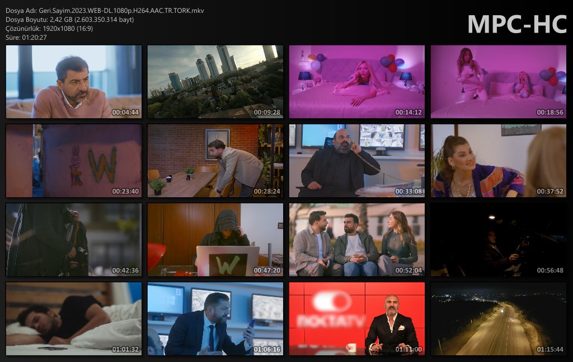Open the hooded figure with laptop thumbnail
Viewport: 573px width, 362px height.
click(215, 240)
